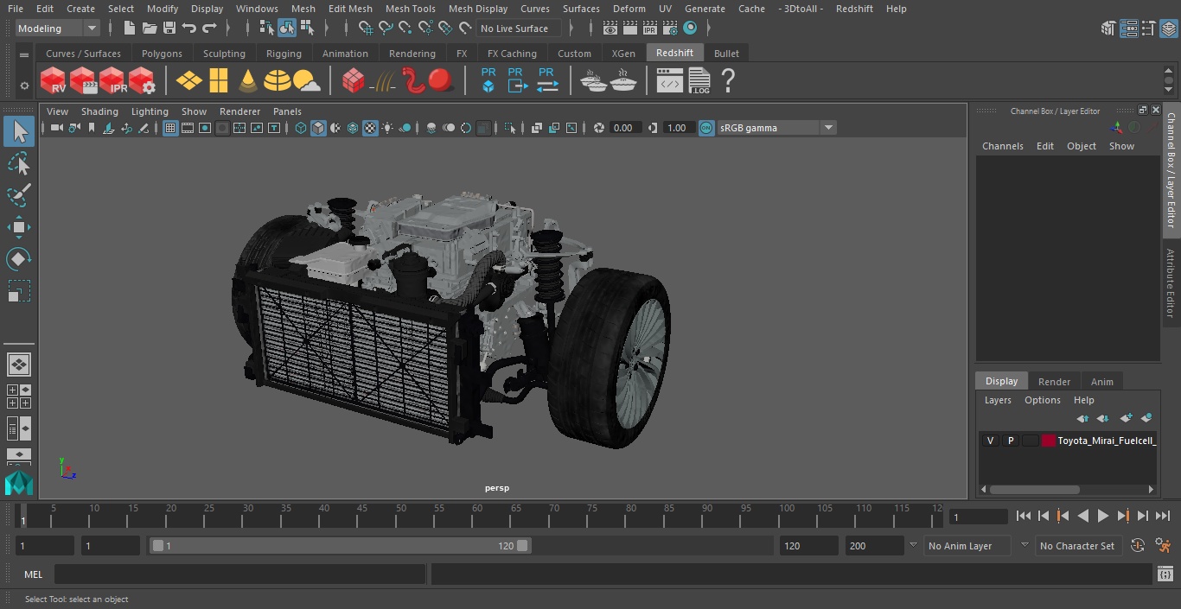
Task: Open the shelf tab selector menu
Action: pyautogui.click(x=24, y=54)
